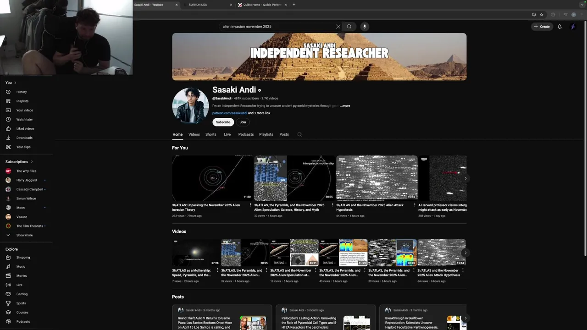Switch to channel Home tab
587x330 pixels.
[177, 134]
